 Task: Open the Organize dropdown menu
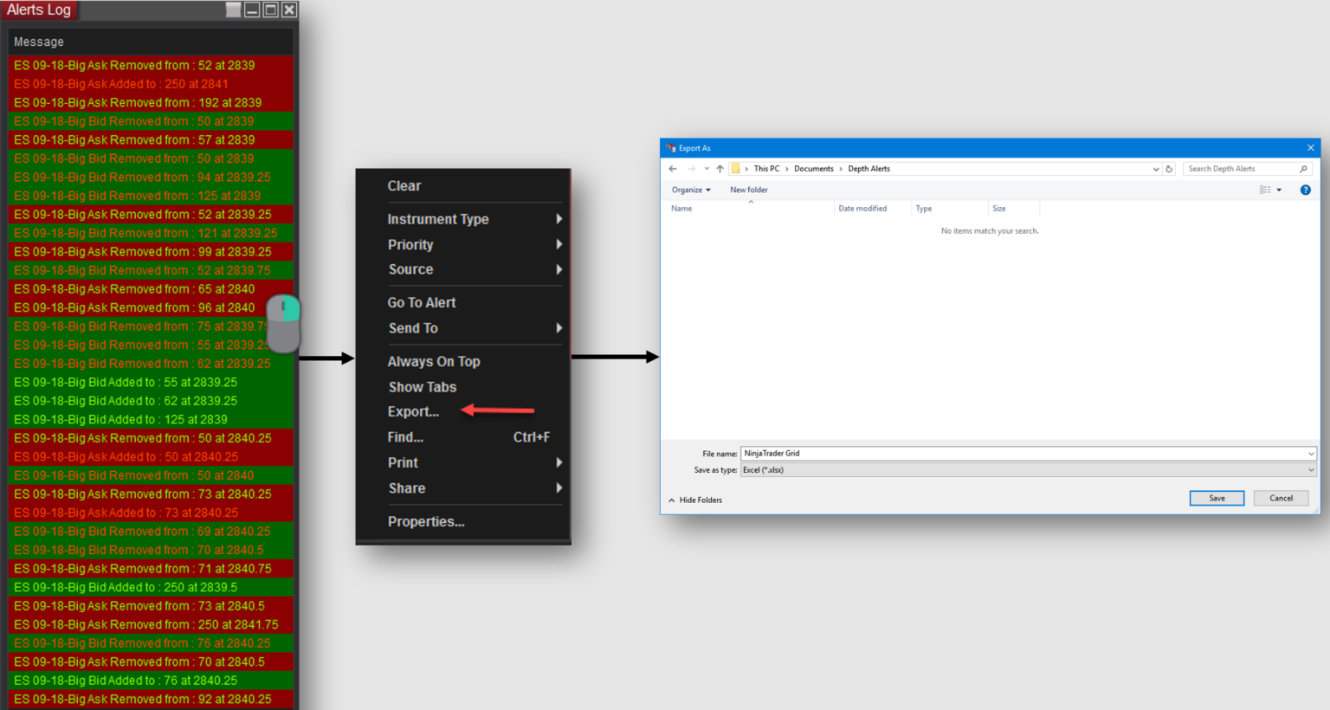pos(690,190)
